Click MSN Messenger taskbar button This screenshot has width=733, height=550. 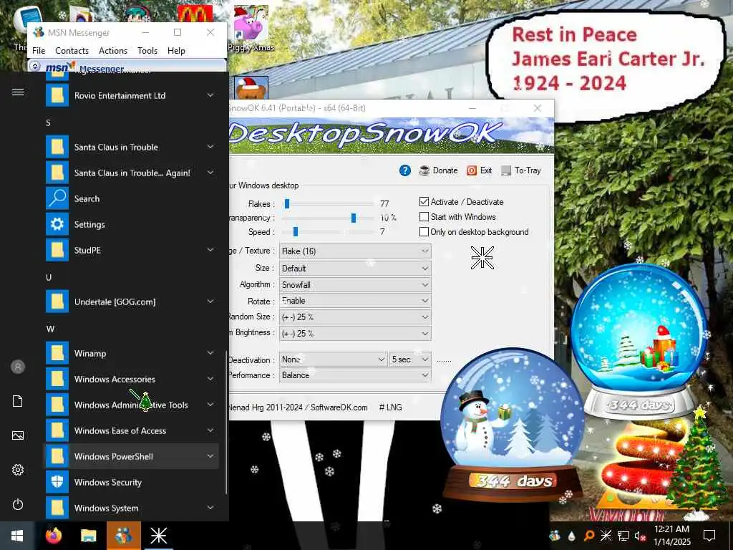point(123,536)
